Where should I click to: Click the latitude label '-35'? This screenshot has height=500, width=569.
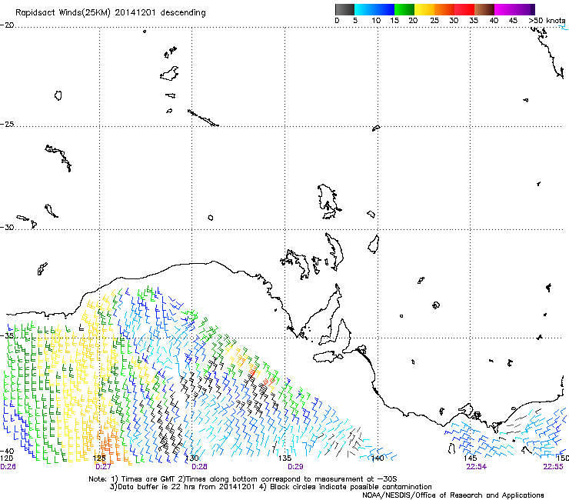(x=7, y=335)
